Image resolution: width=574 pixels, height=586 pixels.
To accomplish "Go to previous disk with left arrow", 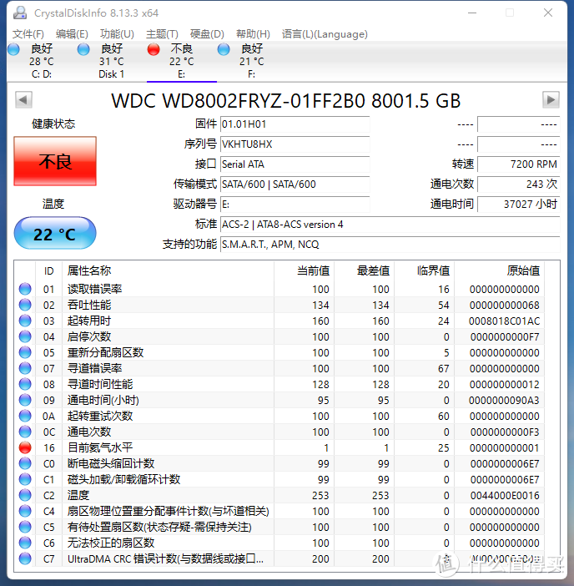I will [23, 100].
